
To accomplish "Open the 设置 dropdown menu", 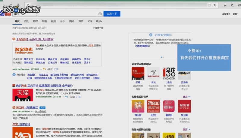I will click(x=236, y=14).
